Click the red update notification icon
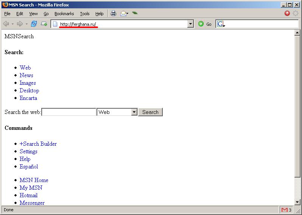Image resolution: width=302 pixels, height=215 pixels. tap(287, 13)
